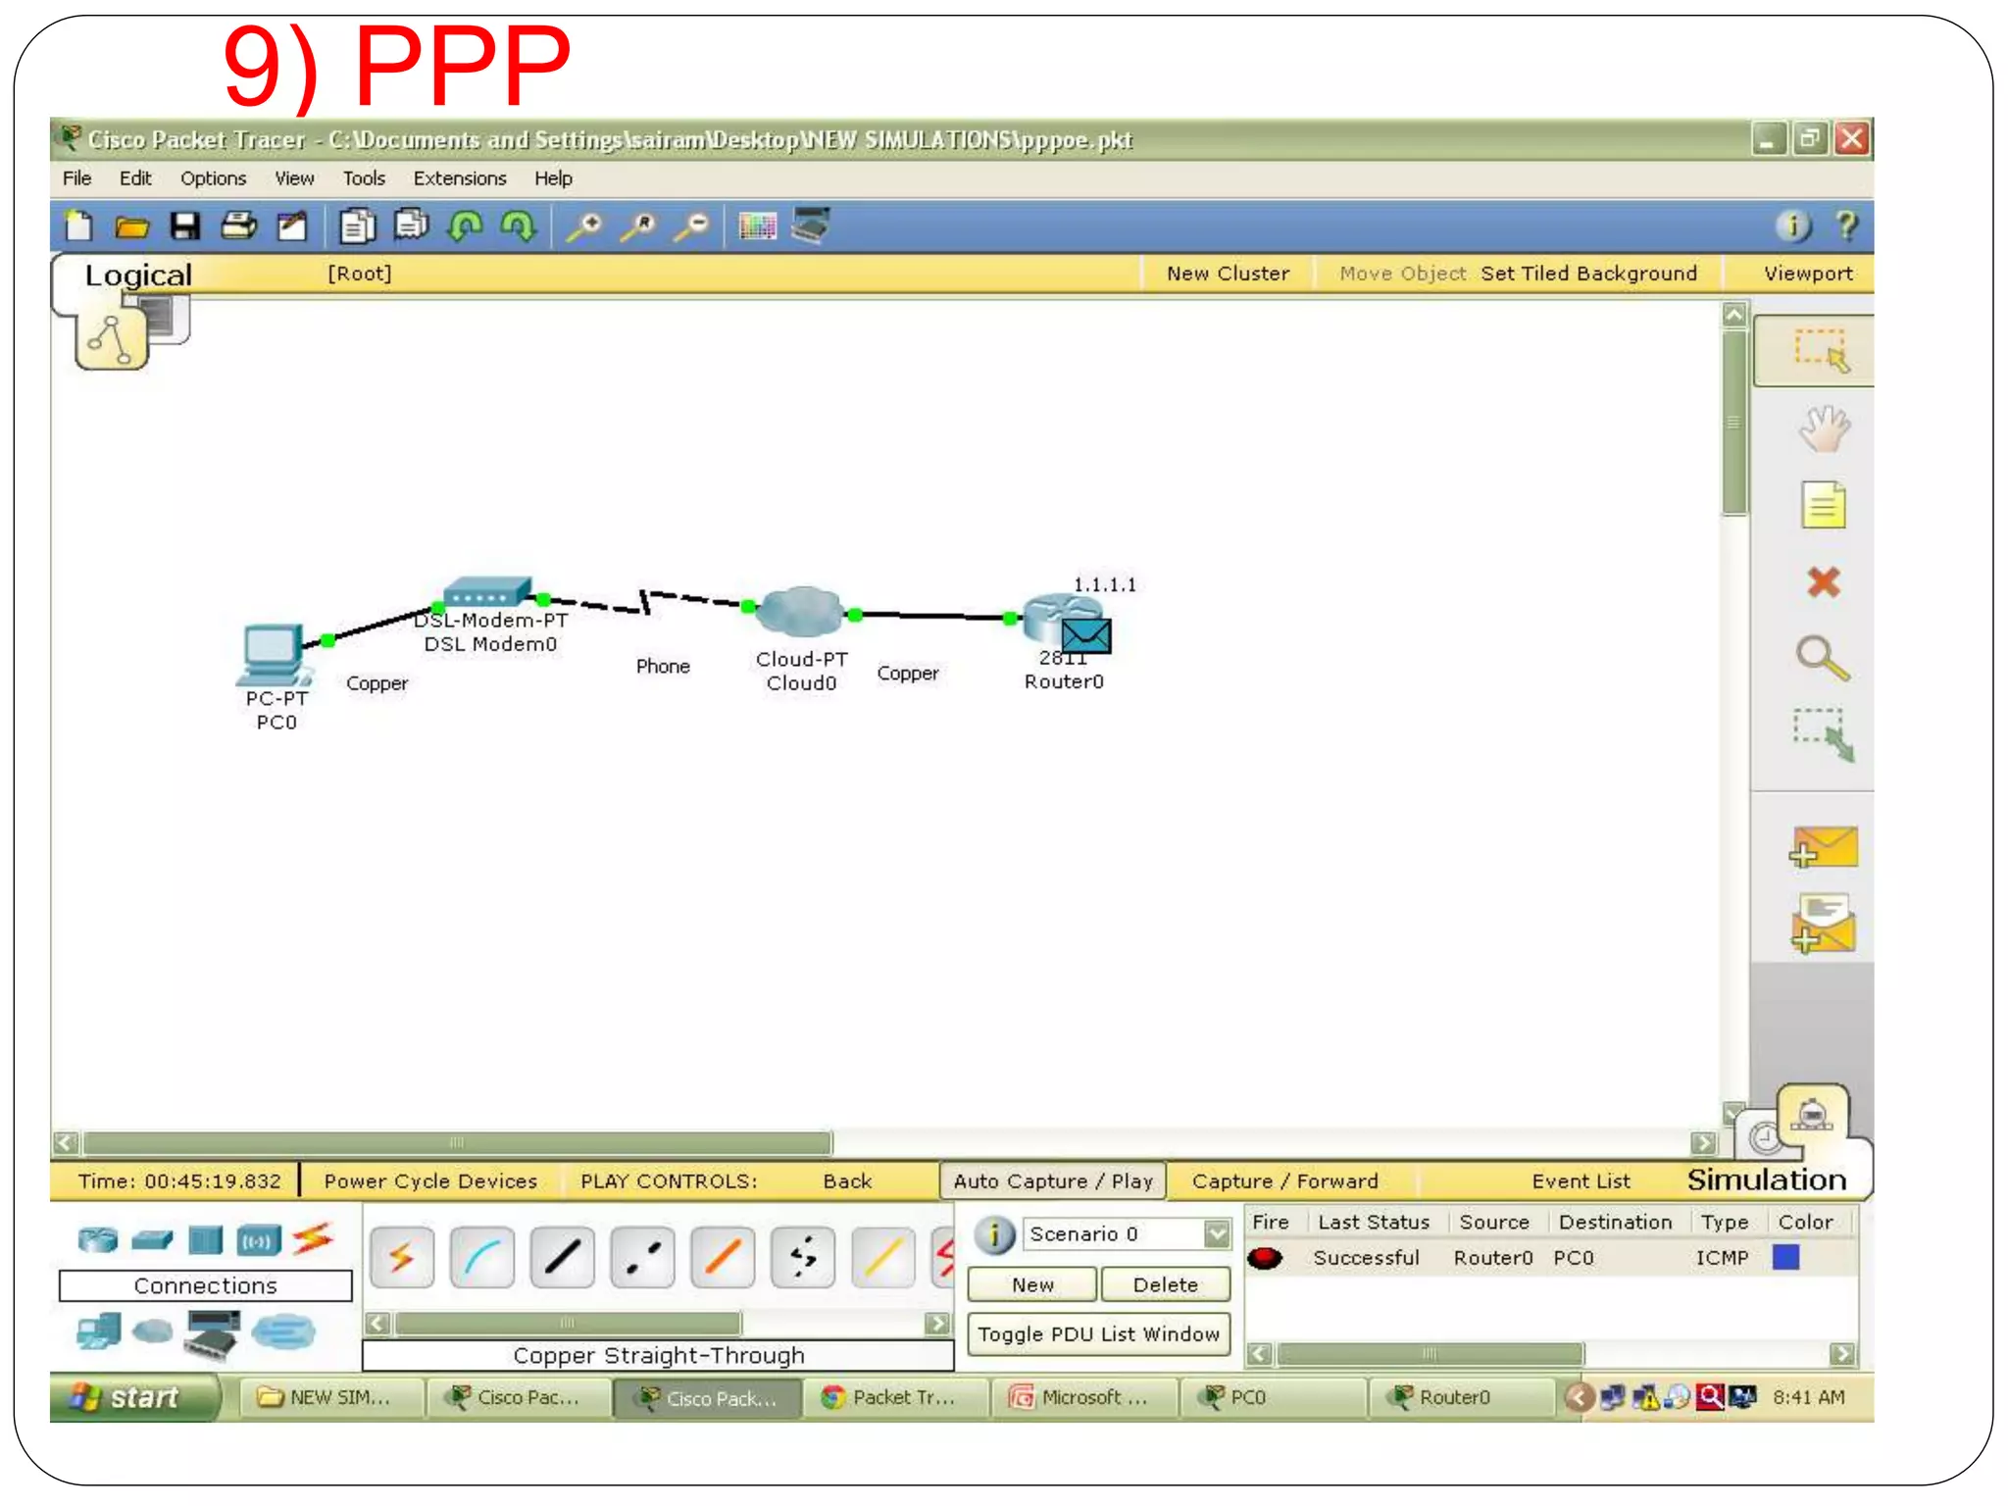The image size is (2008, 1506).
Task: Save the simulation with the floppy icon
Action: point(184,226)
